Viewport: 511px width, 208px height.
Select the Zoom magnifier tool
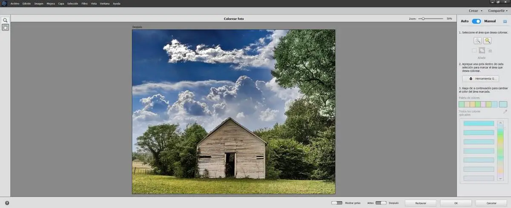5,20
